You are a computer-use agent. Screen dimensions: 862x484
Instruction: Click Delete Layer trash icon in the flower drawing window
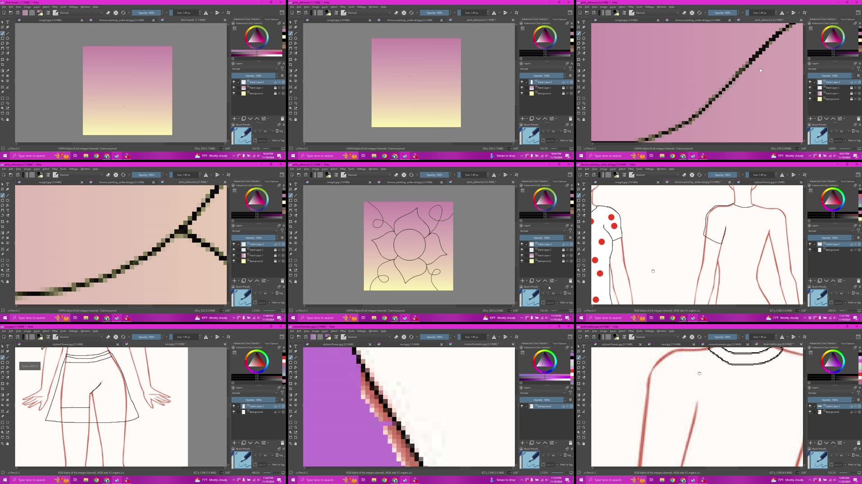(570, 281)
